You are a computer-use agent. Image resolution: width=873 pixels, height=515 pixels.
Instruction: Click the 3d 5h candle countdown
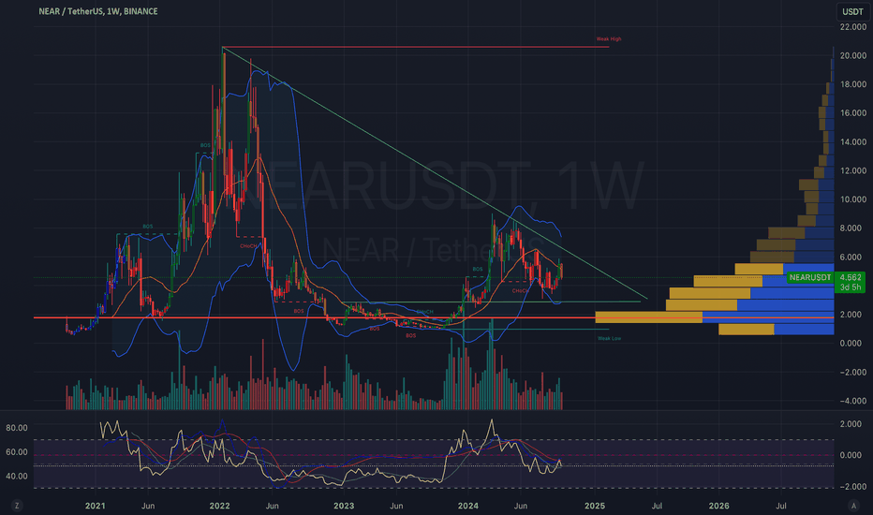click(851, 287)
